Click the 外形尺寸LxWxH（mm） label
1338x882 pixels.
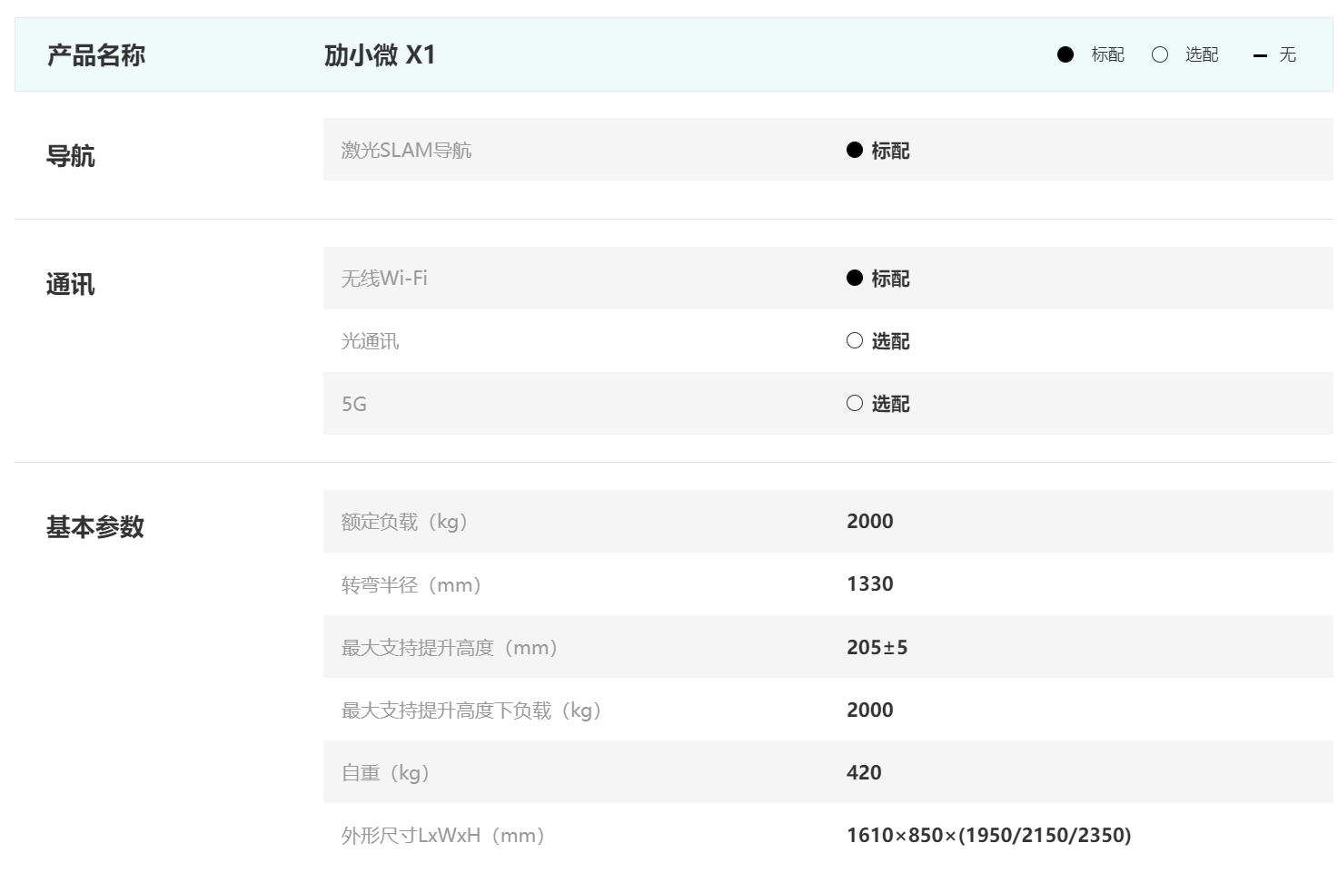tap(443, 835)
